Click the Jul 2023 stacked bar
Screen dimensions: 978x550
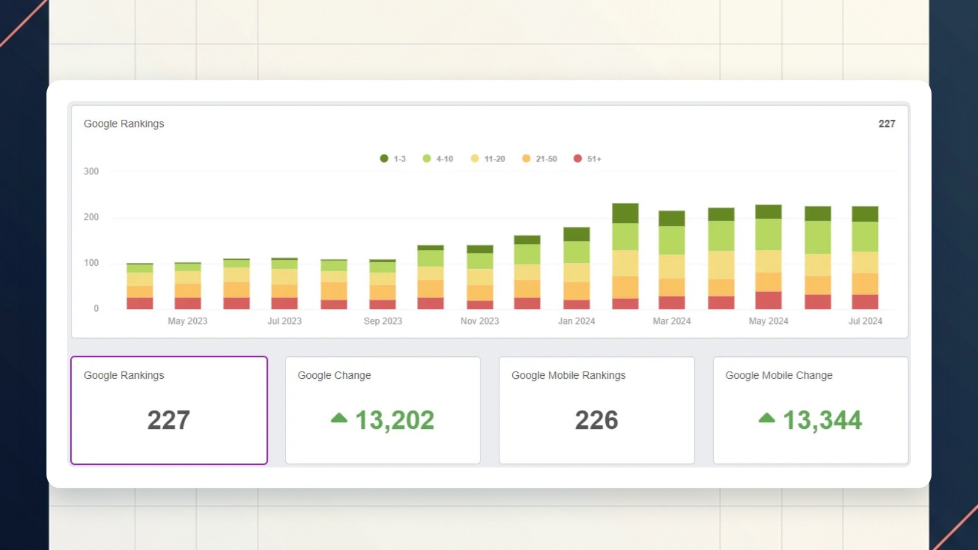point(284,284)
